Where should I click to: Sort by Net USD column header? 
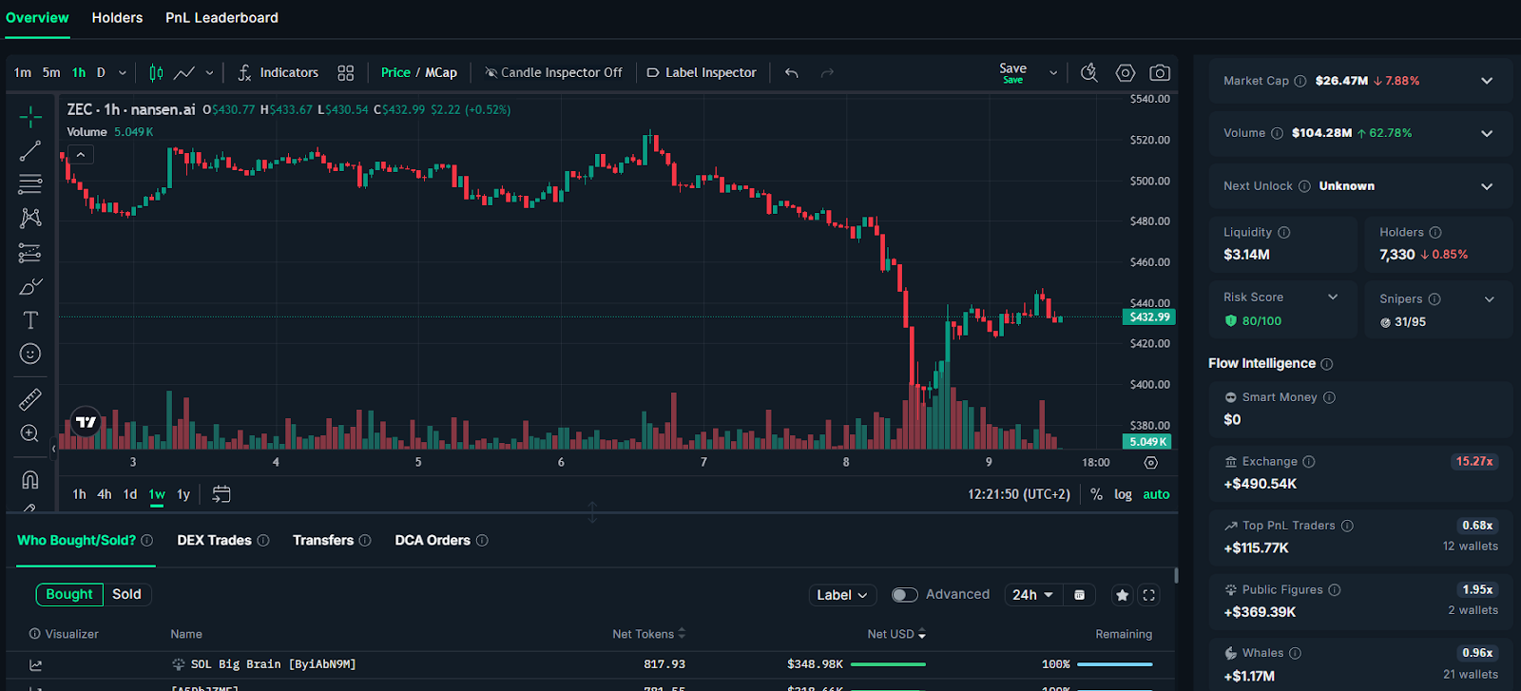(x=895, y=634)
